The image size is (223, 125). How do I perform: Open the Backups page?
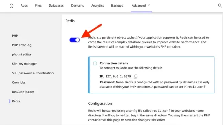(117, 6)
